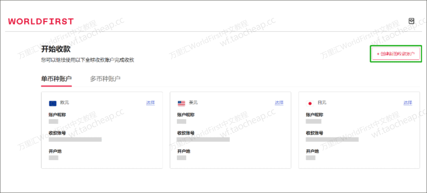Click 账户昵称 label in 日元 card
The width and height of the screenshot is (427, 193).
(x=315, y=115)
